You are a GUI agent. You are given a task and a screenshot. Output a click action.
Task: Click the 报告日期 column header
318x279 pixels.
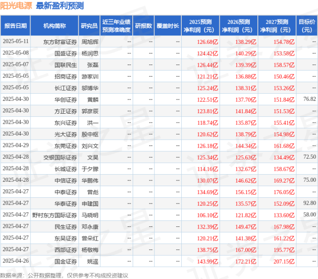coord(15,26)
